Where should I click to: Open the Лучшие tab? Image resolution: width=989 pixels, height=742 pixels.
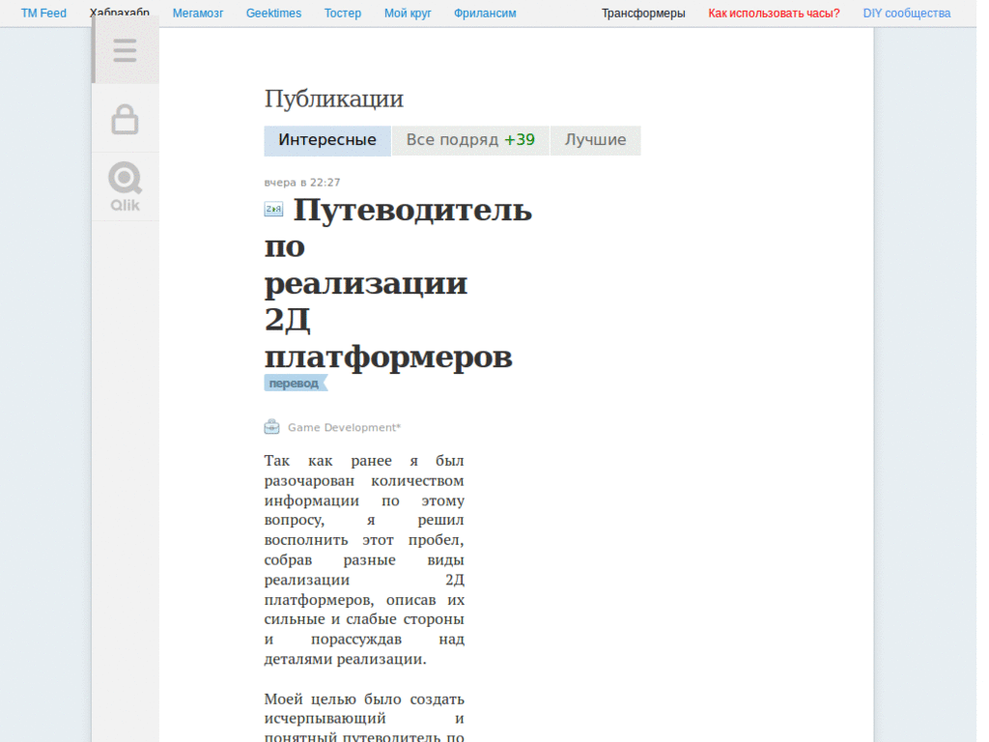point(595,140)
